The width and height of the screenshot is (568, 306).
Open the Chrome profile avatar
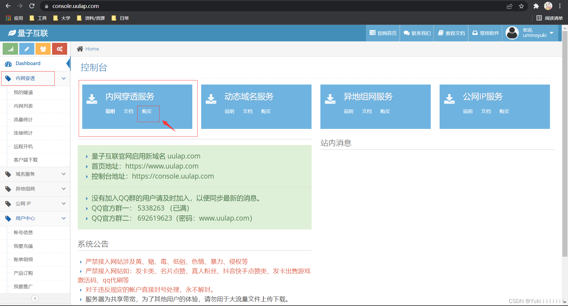click(x=548, y=6)
